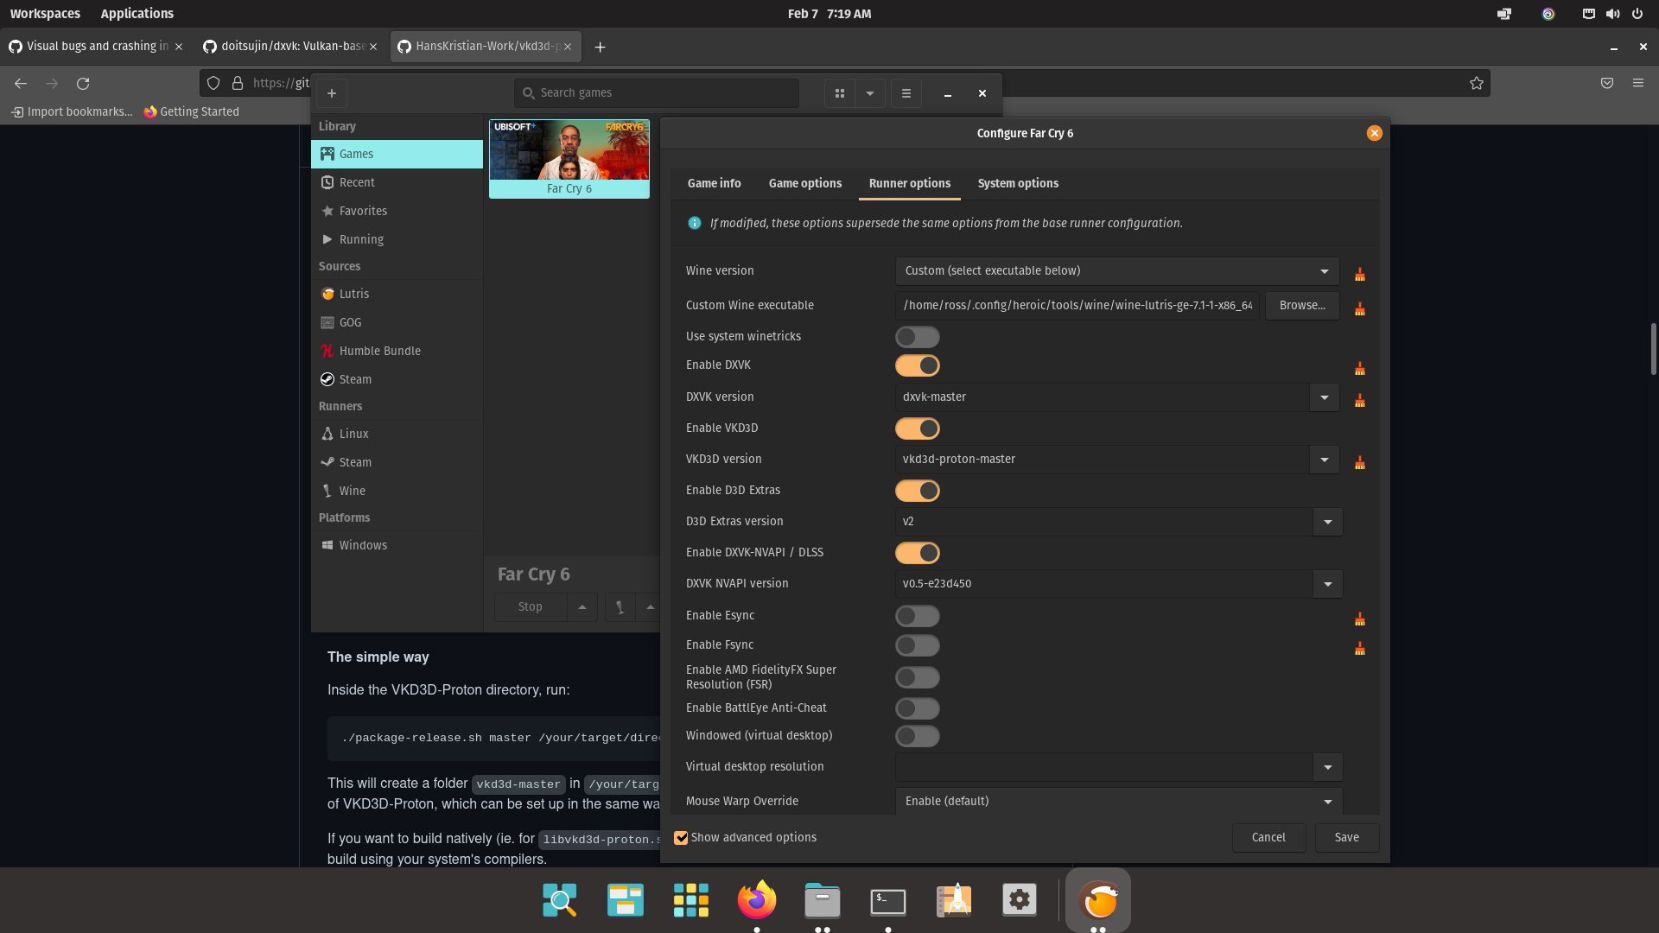Open the Mouse Warp Override dropdown
The width and height of the screenshot is (1659, 933).
coord(1119,802)
